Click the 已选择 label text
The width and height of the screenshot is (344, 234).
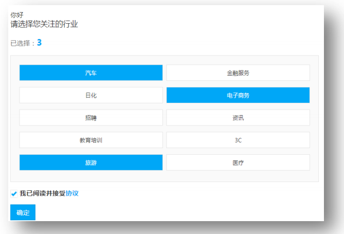coord(21,44)
